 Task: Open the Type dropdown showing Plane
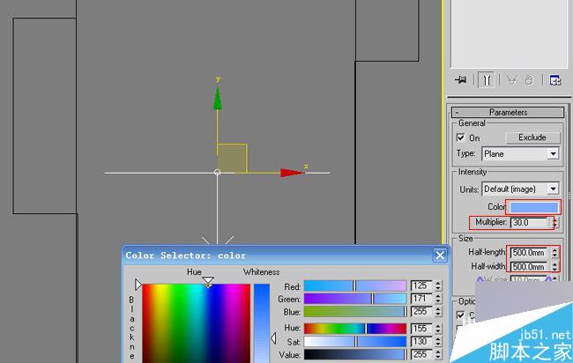click(x=520, y=153)
